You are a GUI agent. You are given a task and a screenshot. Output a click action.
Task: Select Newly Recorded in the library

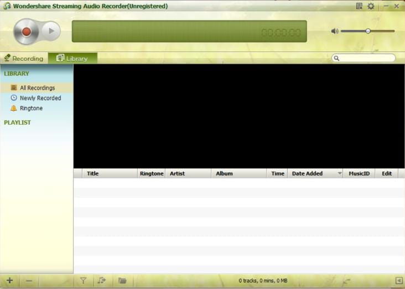tap(37, 98)
